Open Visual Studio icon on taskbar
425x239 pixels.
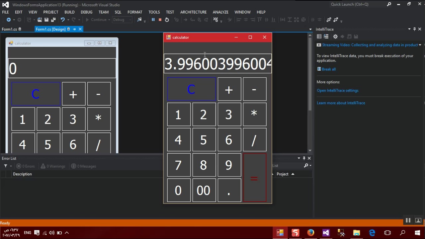pyautogui.click(x=326, y=233)
